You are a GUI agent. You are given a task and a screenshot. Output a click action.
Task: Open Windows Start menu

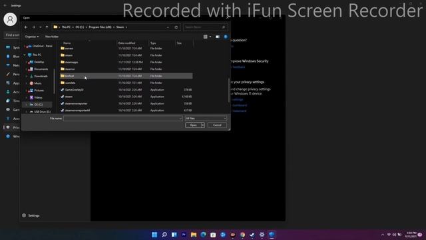pyautogui.click(x=154, y=235)
